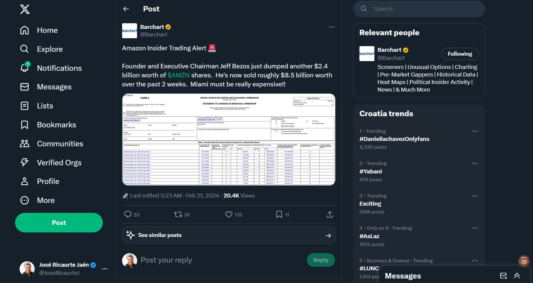Click the green Post button
533x283 pixels.
click(59, 223)
